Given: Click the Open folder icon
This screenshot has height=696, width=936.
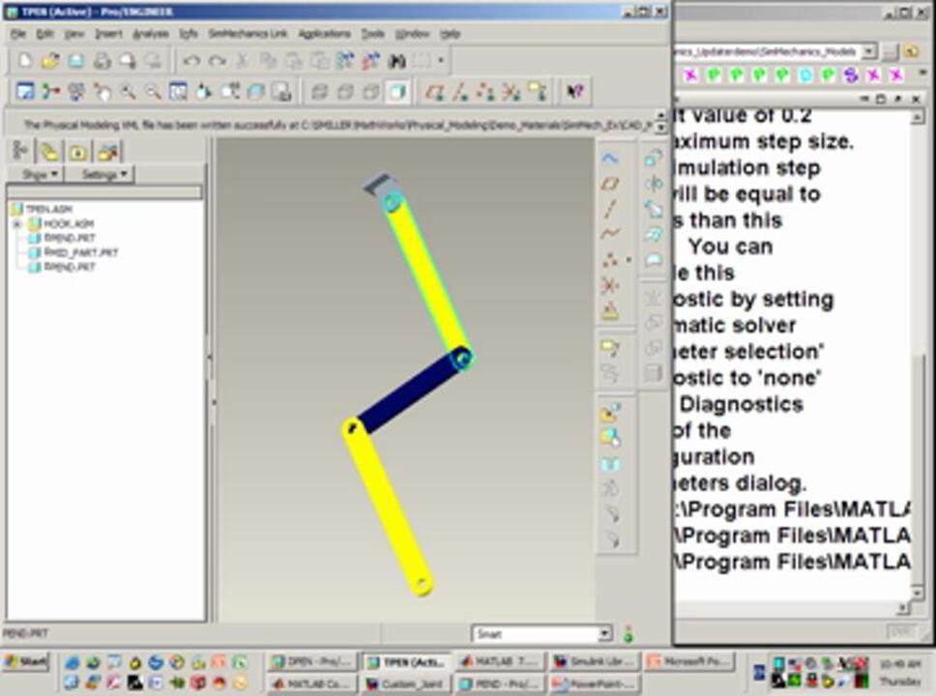Looking at the screenshot, I should pos(50,61).
